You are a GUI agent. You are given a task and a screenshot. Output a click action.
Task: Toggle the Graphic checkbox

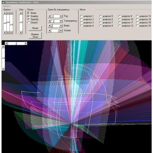28,16
